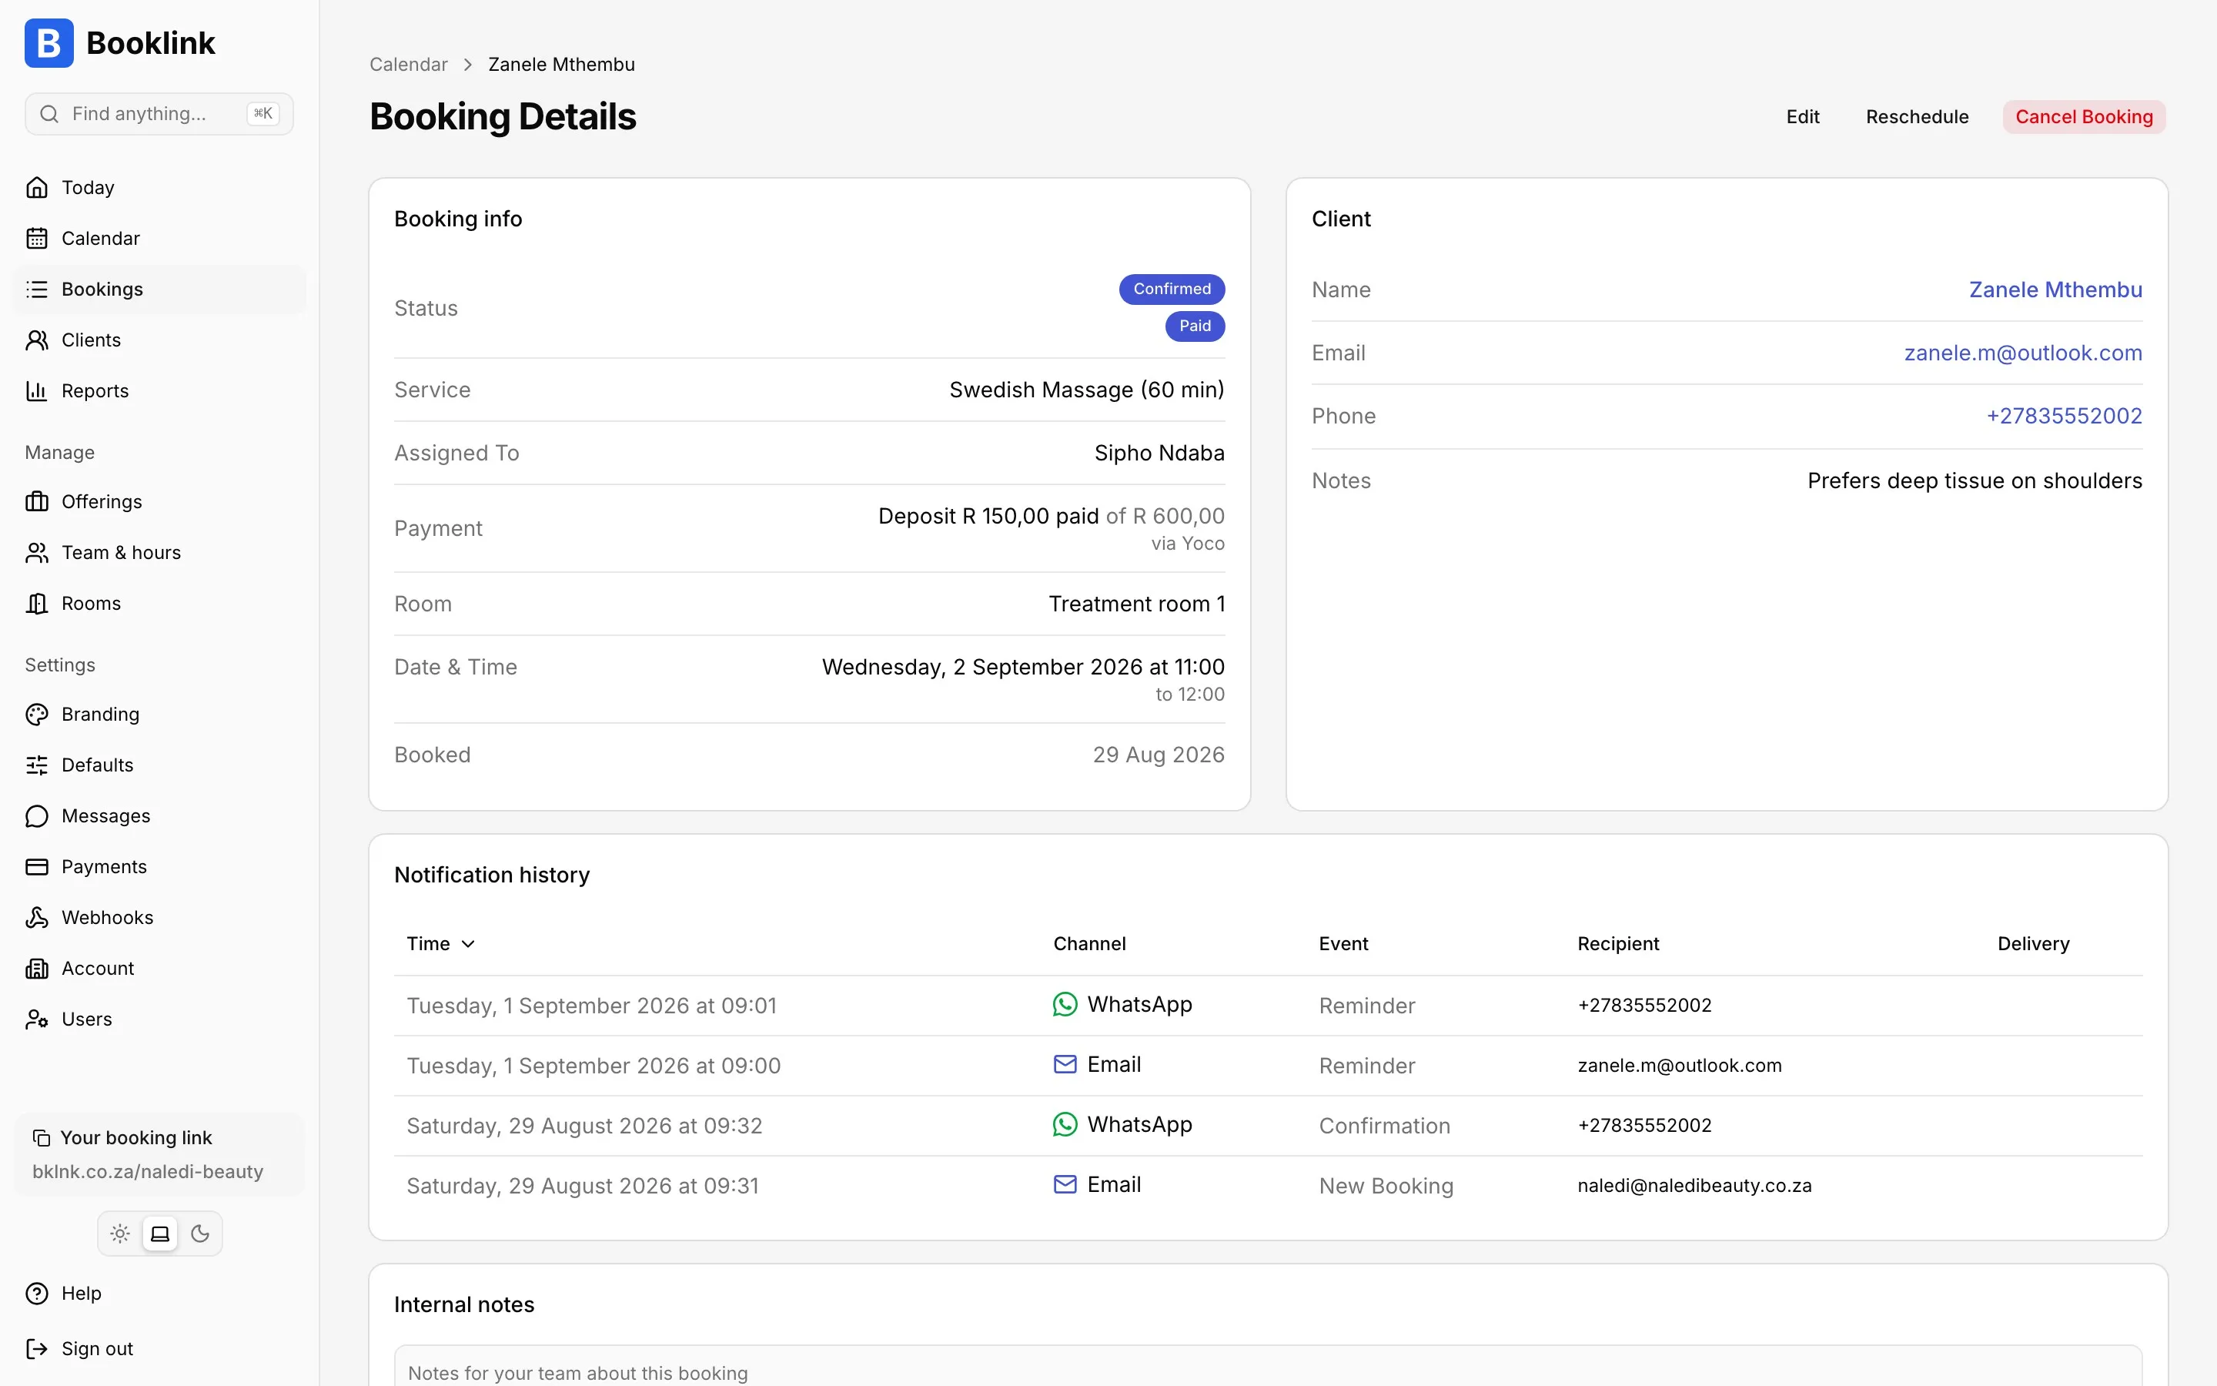
Task: Click the Recipient column header
Action: click(1618, 945)
